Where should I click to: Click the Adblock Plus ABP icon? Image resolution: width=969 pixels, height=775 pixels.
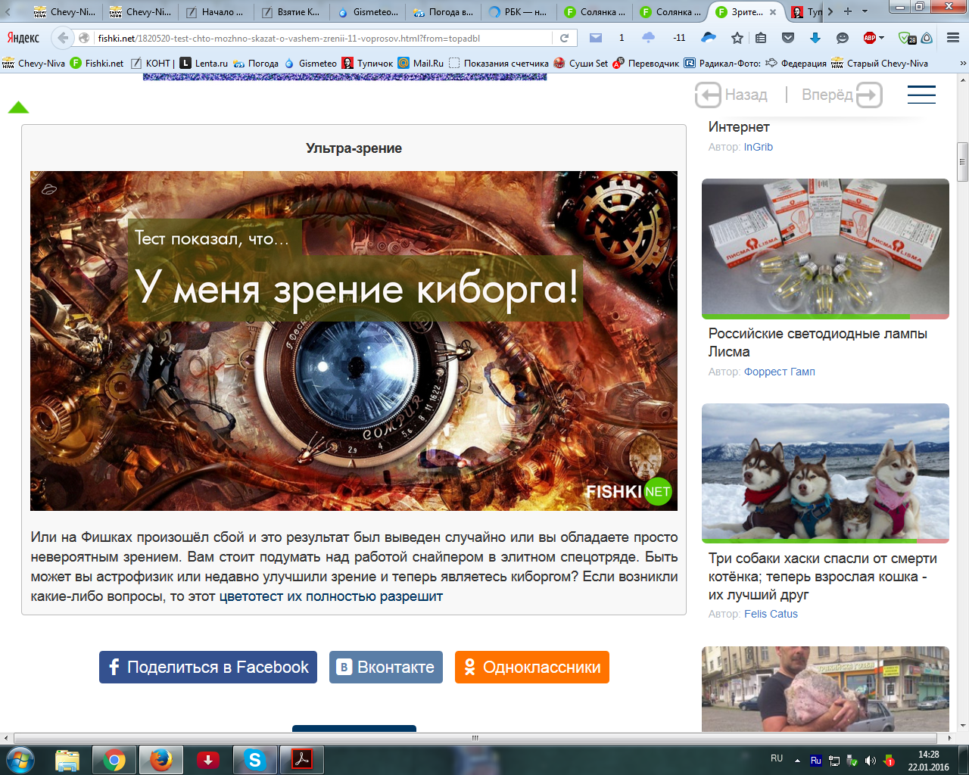point(870,38)
